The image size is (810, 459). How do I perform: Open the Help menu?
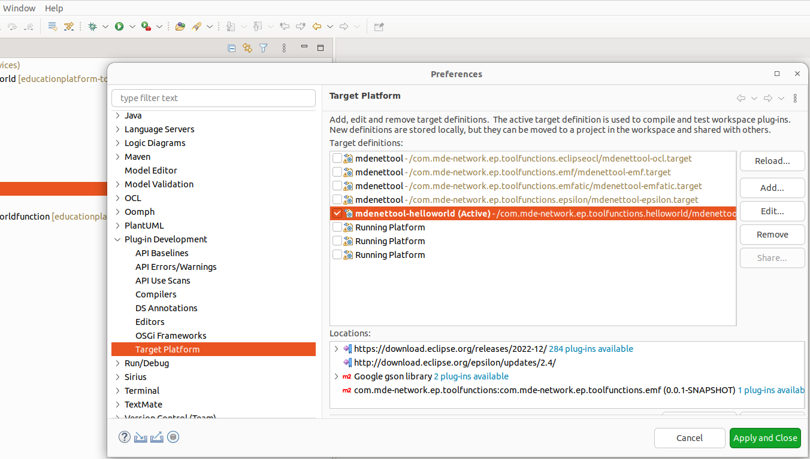(x=54, y=8)
